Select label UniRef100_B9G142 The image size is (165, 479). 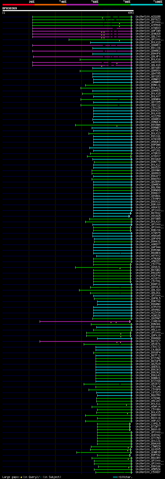(148, 375)
